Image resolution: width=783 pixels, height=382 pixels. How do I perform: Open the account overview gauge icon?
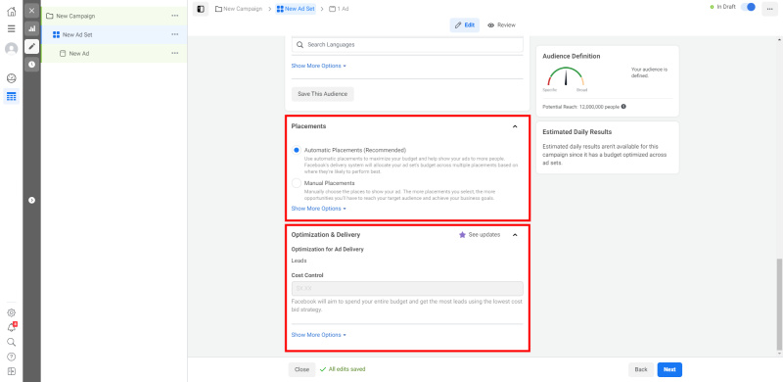click(x=11, y=78)
